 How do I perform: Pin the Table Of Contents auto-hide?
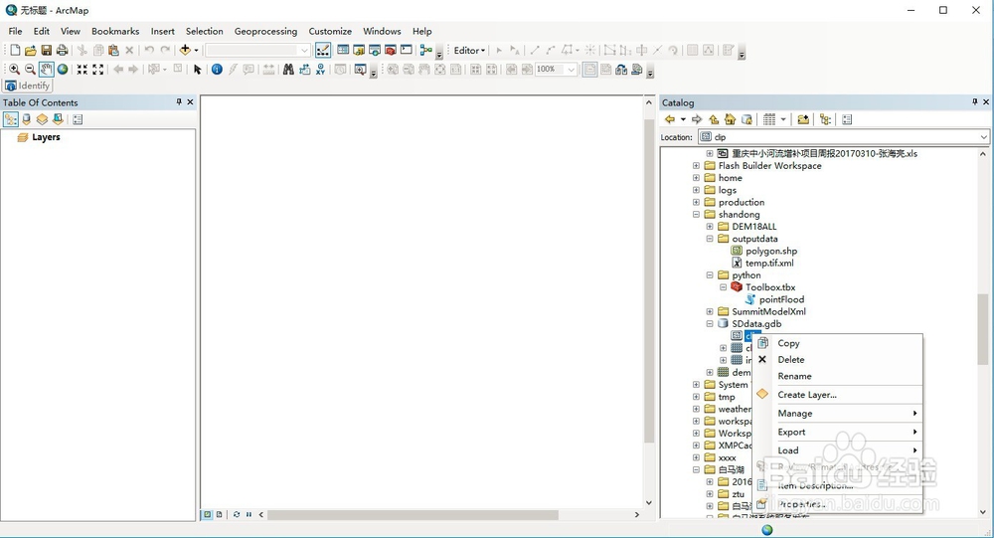pyautogui.click(x=179, y=101)
